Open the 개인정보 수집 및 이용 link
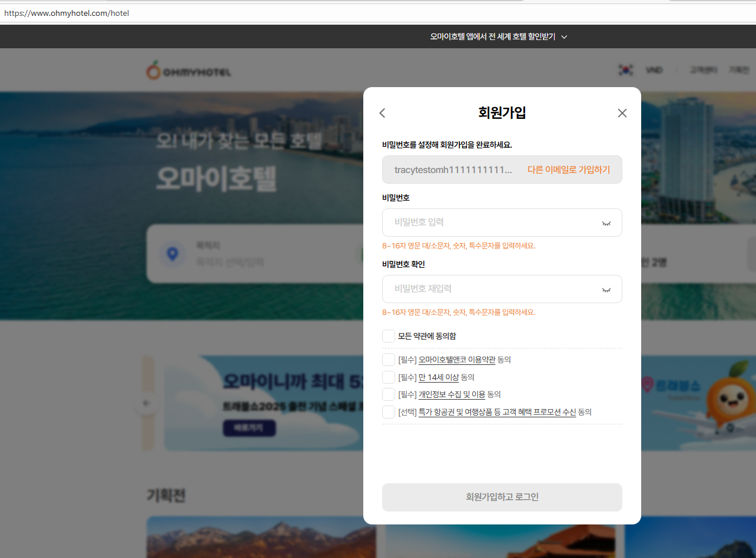This screenshot has height=558, width=756. (452, 394)
